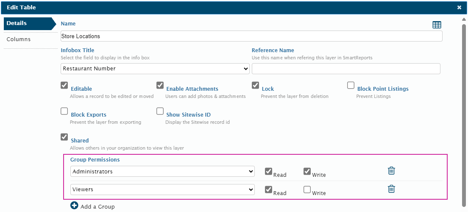Check the Block Exports checkbox
This screenshot has width=468, height=212.
64,111
